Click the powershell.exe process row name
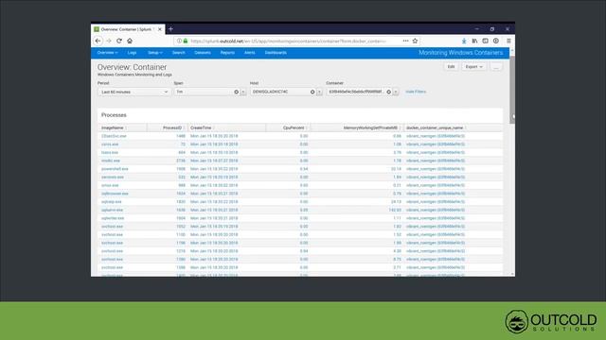Viewport: 606px width, 340px height. pyautogui.click(x=115, y=169)
